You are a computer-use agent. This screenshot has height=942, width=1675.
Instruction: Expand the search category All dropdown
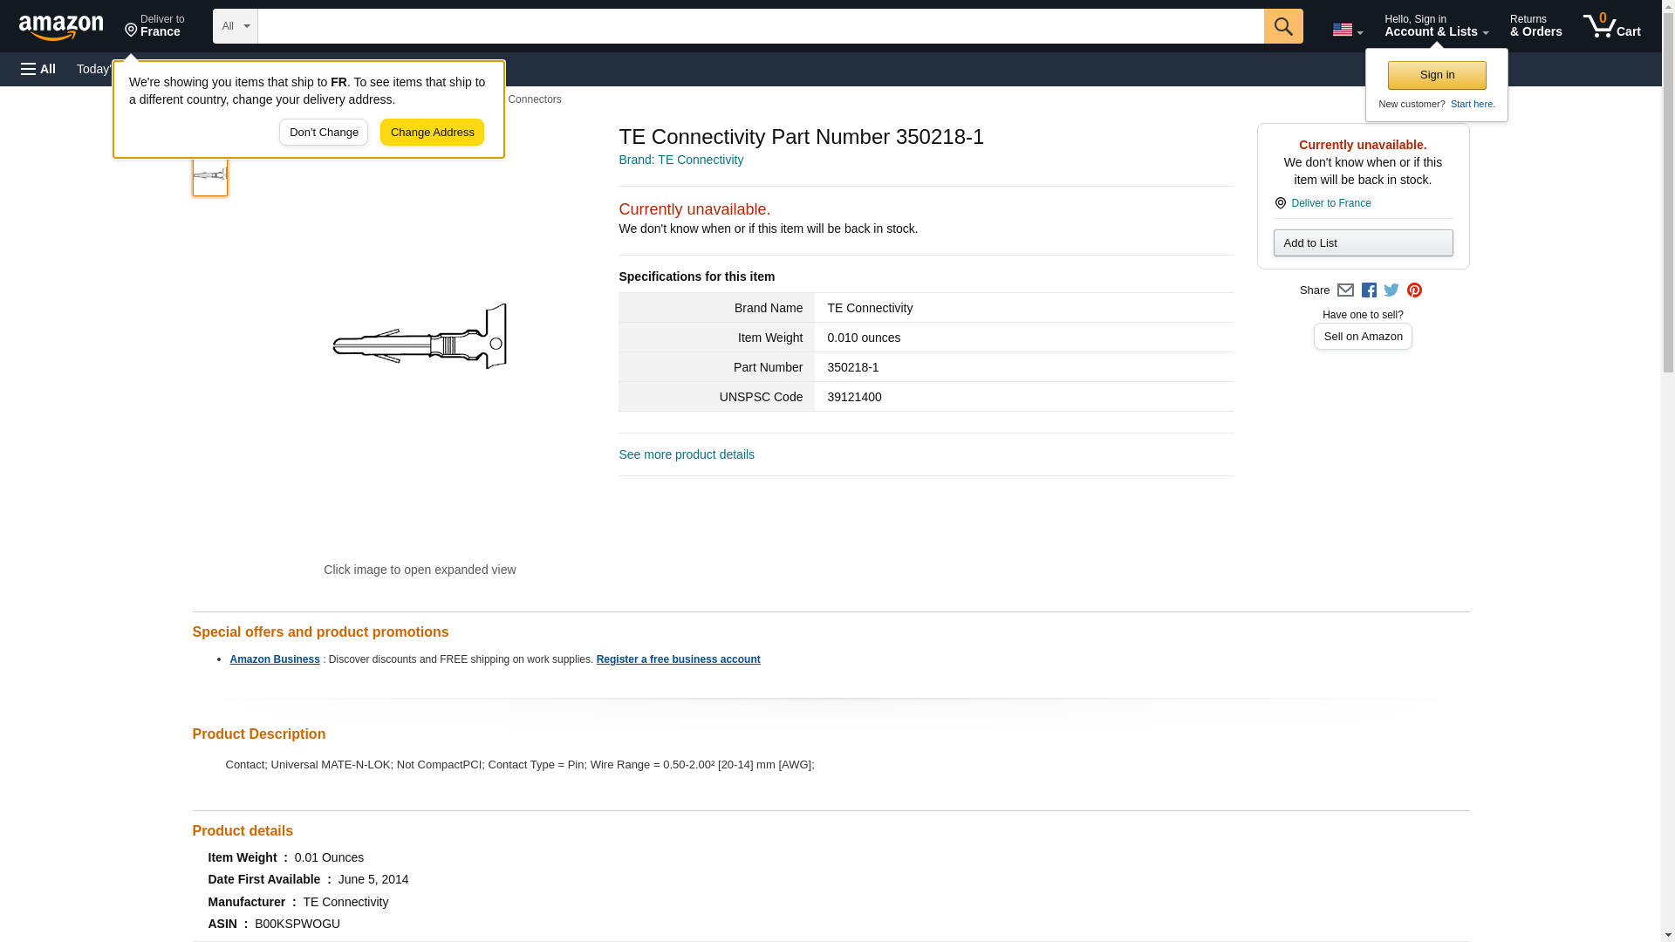(236, 26)
